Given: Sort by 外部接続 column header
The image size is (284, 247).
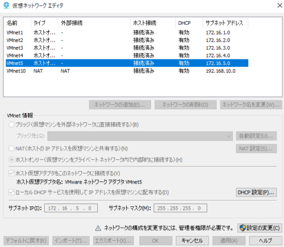Looking at the screenshot, I should pos(94,23).
